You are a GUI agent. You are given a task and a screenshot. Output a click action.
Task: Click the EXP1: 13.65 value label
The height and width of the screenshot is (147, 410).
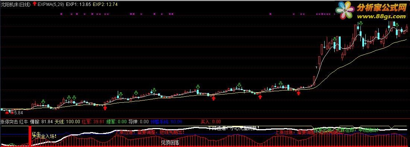[x=78, y=4]
